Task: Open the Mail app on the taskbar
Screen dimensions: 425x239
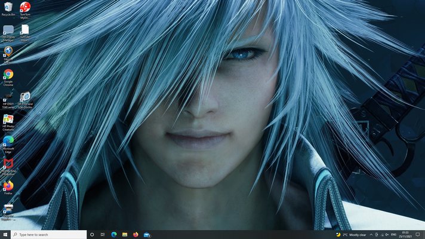Action: click(147, 235)
